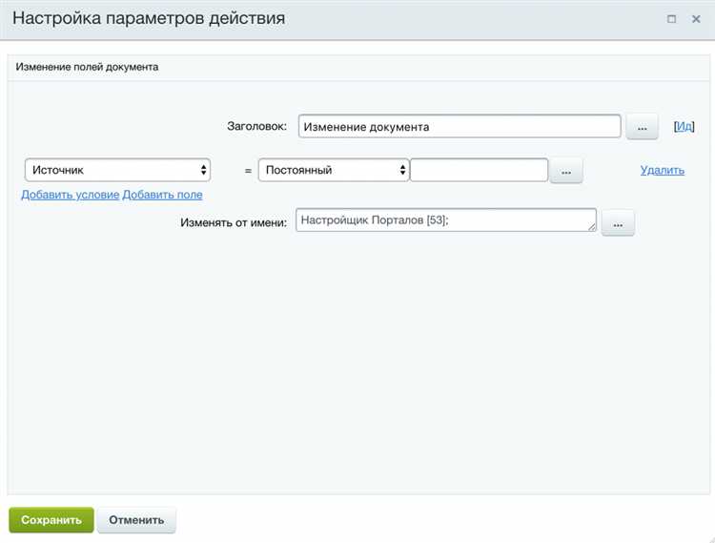Click the empty value input after Постоянный
Image resolution: width=715 pixels, height=543 pixels.
pyautogui.click(x=479, y=170)
